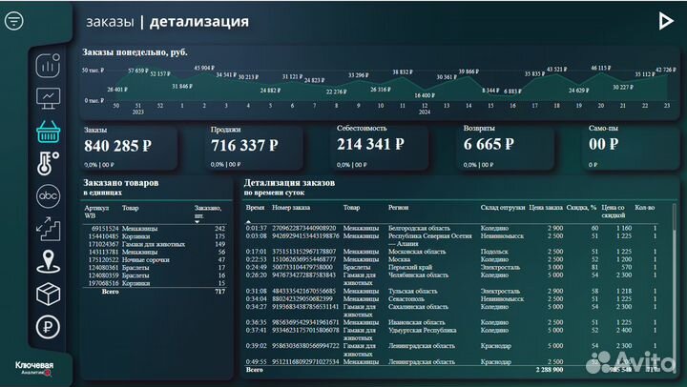Screen dimensions: 687x387
Task: Open the bar chart overview icon in sidebar
Action: tap(48, 66)
